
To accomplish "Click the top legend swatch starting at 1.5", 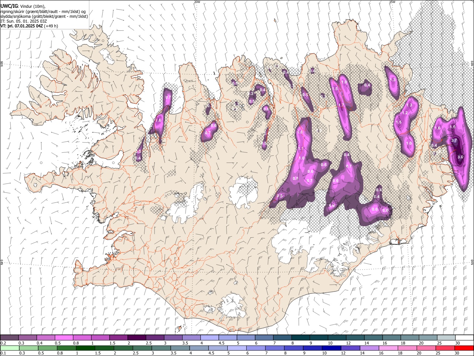I will tap(118, 338).
